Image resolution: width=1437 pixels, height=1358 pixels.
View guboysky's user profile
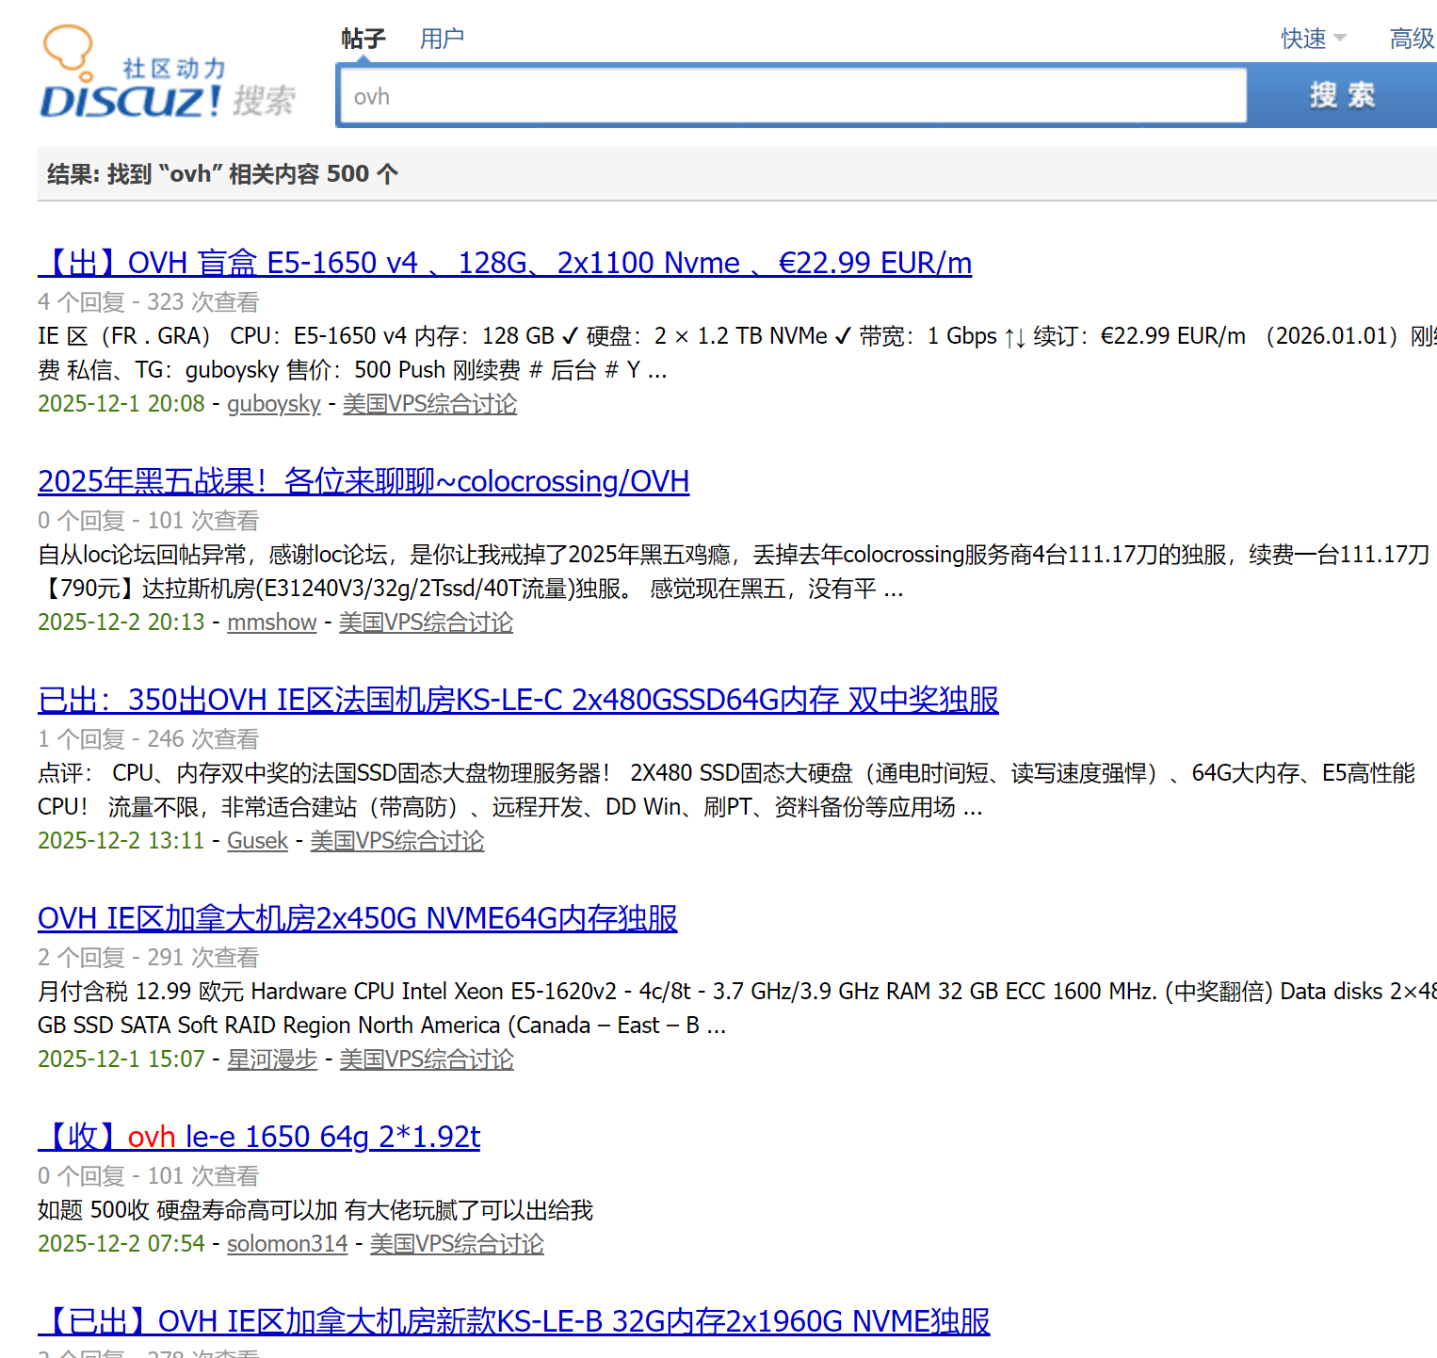click(274, 403)
